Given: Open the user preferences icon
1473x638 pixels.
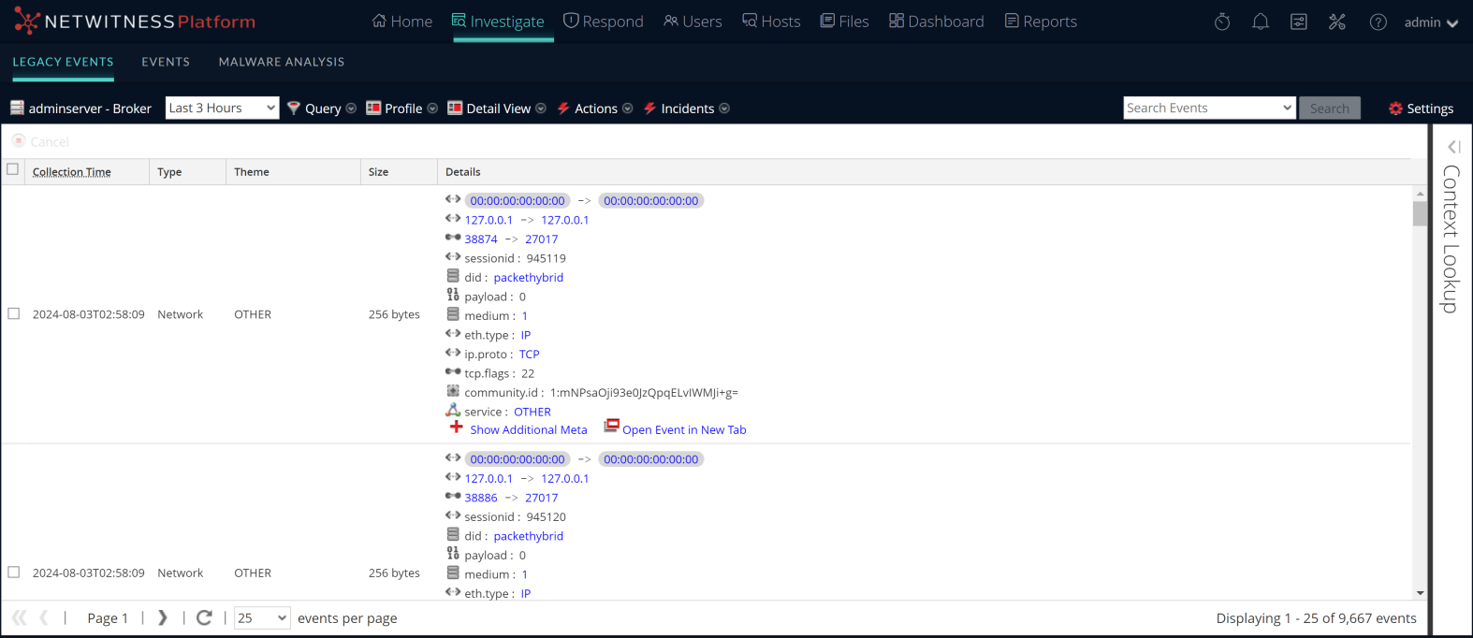Looking at the screenshot, I should coord(1299,22).
